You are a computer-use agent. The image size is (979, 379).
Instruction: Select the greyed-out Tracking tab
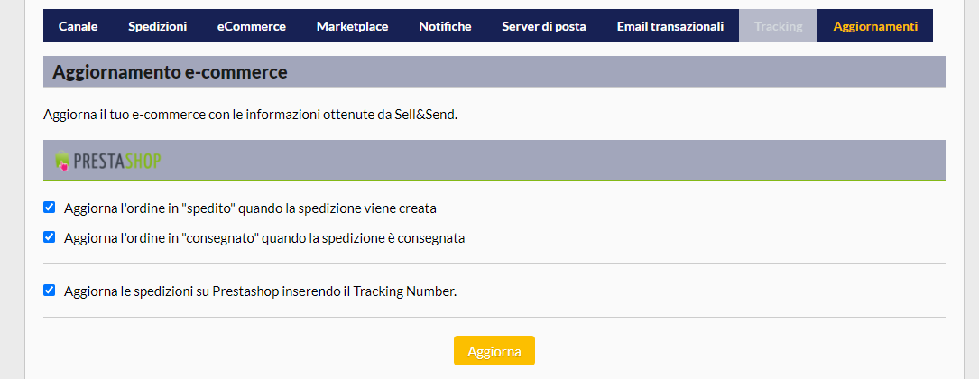778,26
